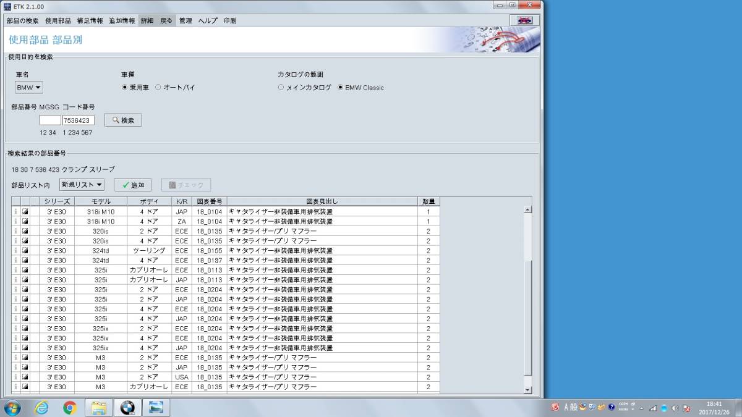Launch Internet Explorer from taskbar
Viewport: 742px width, 417px height.
(41, 408)
